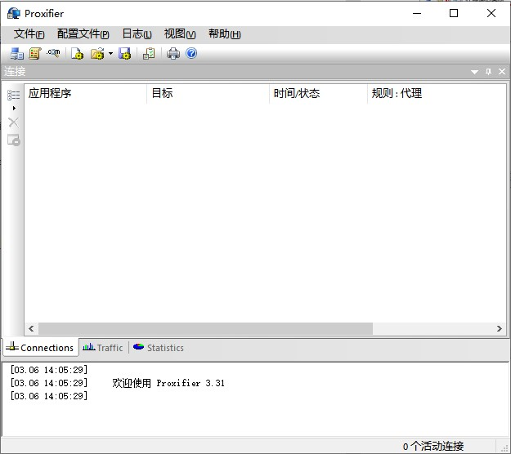511x454 pixels.
Task: Open Proxy Servers settings icon
Action: coord(17,54)
